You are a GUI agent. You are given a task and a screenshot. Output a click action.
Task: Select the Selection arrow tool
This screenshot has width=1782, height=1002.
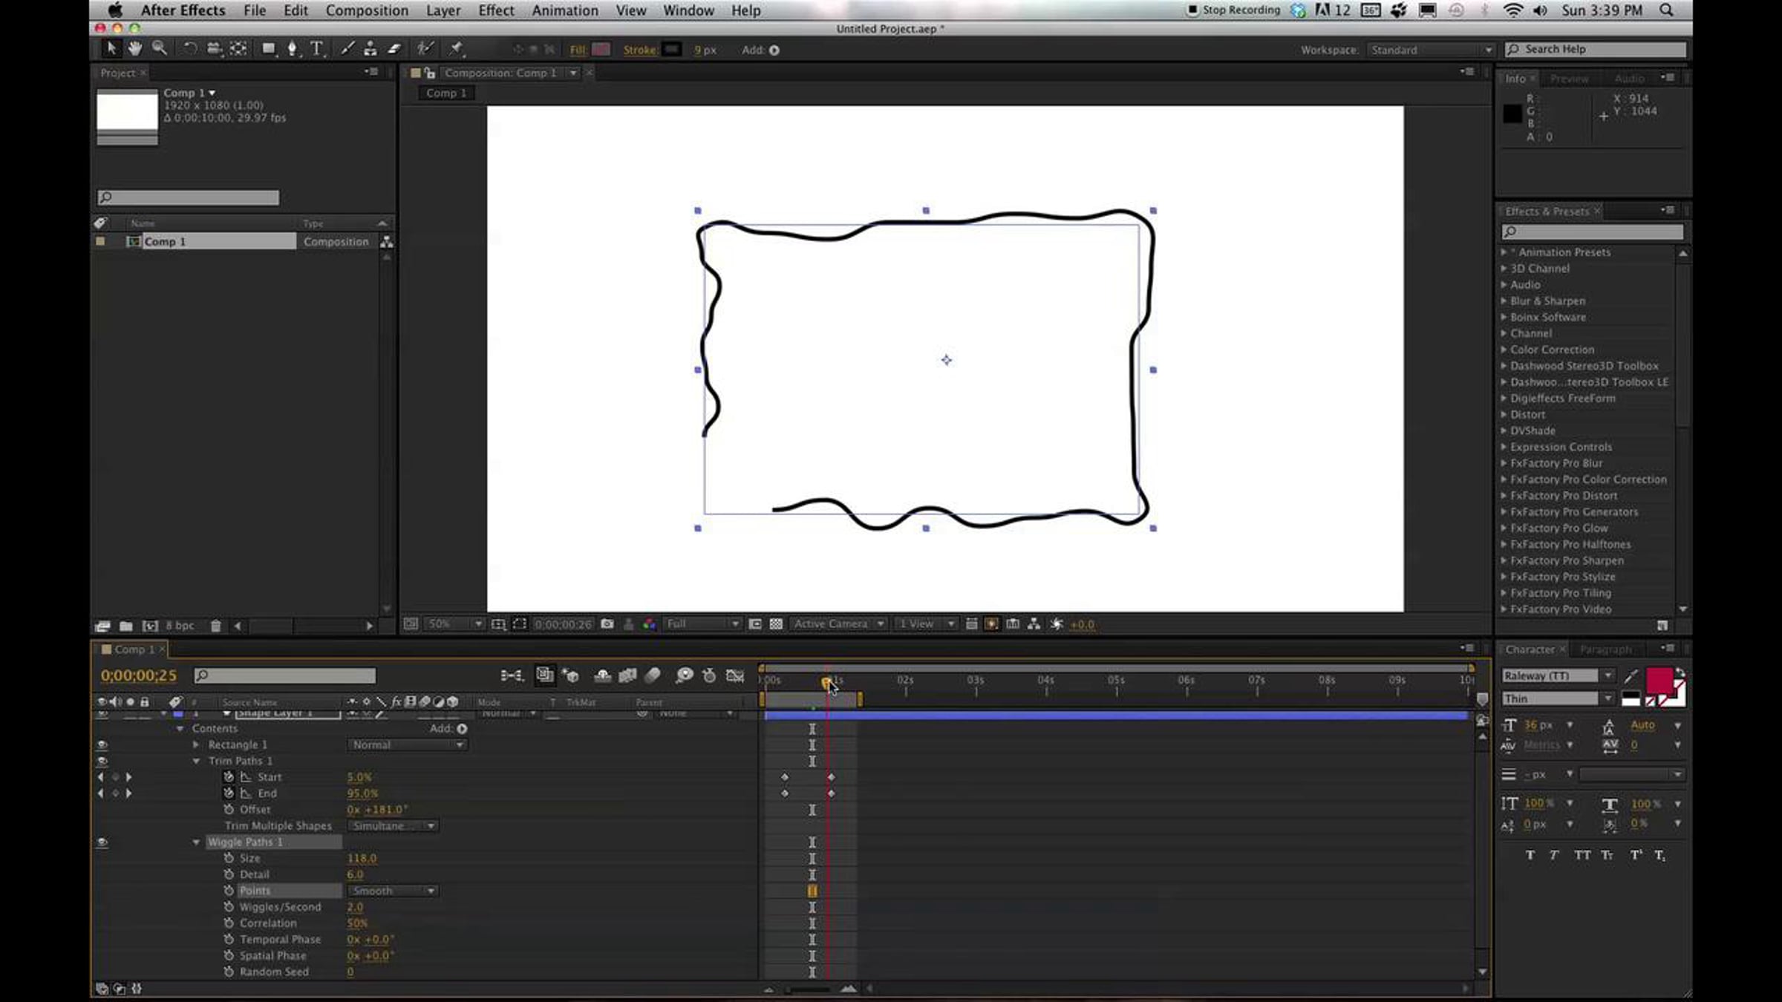(111, 49)
